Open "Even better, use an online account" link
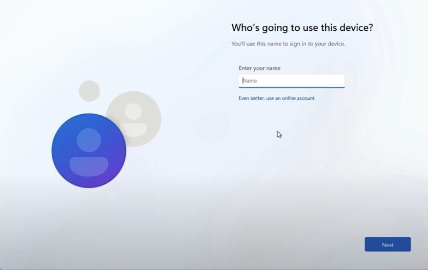Viewport: 428px width, 270px height. [276, 98]
